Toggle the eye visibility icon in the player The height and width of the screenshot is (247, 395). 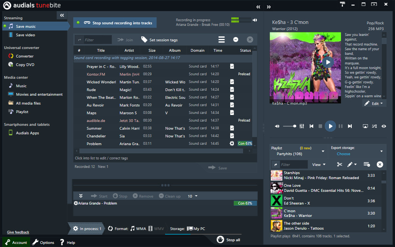point(383,126)
